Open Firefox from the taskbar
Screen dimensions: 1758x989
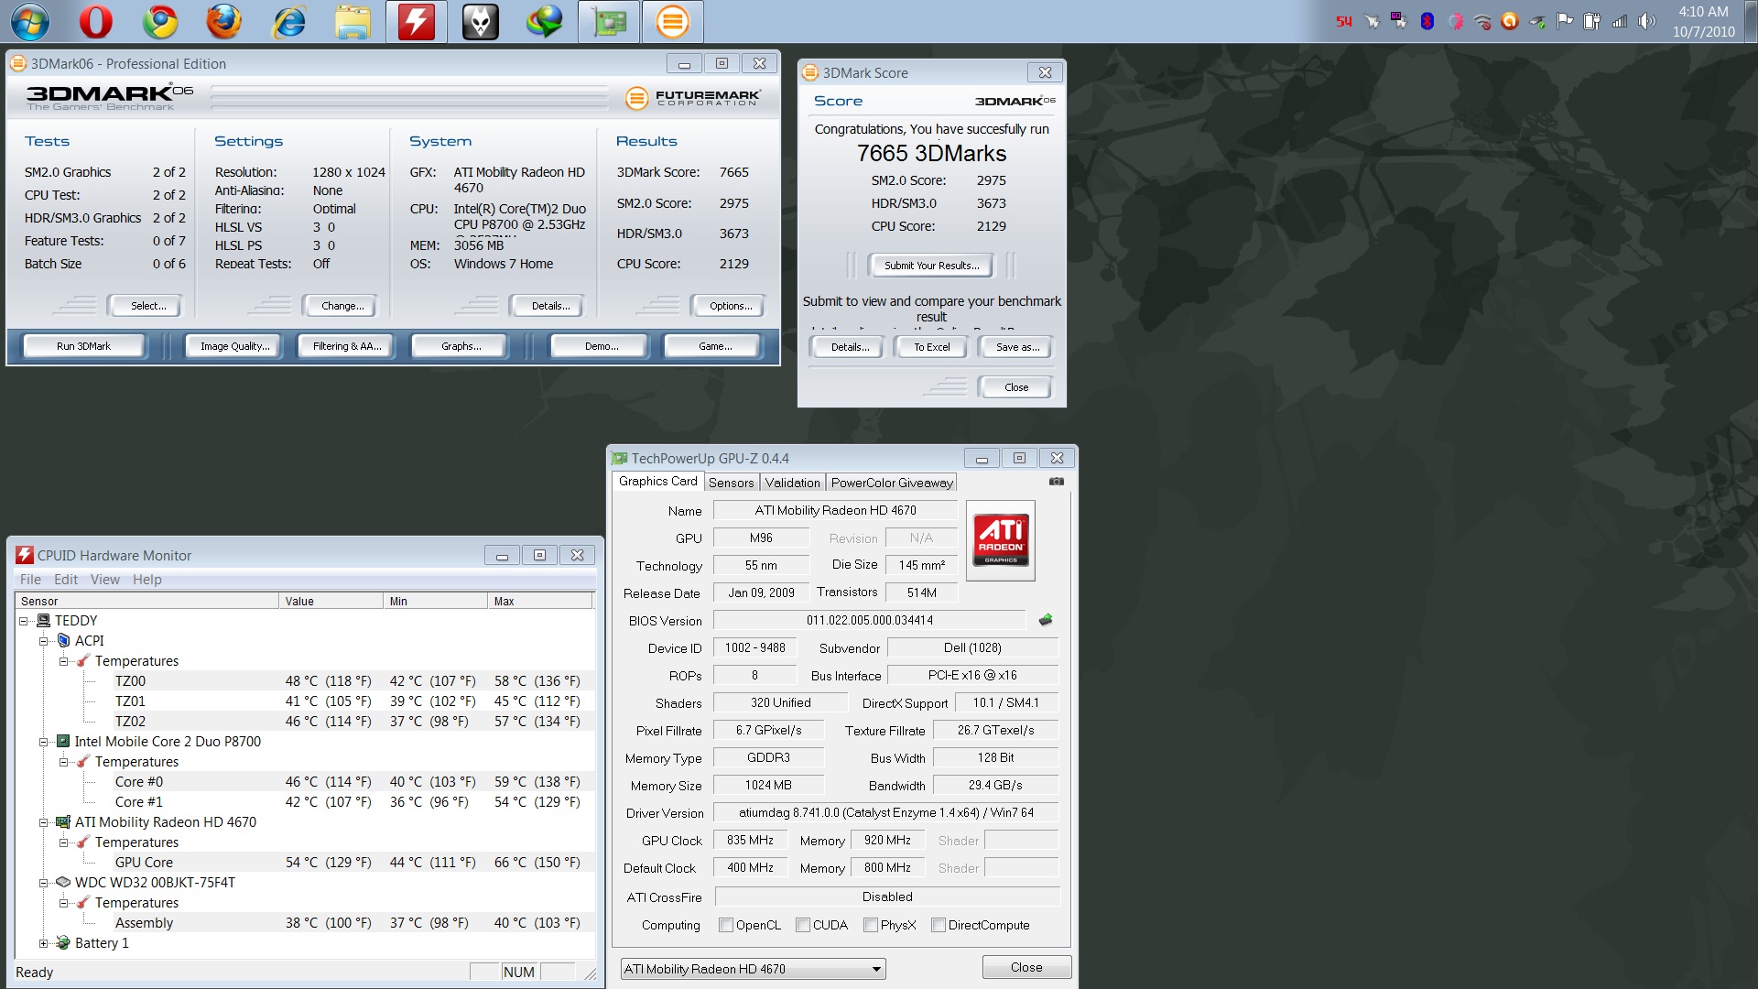click(224, 22)
